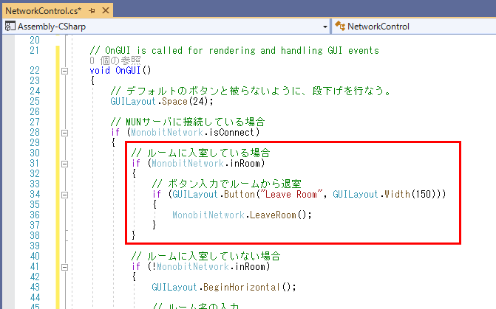This screenshot has height=309, width=496.
Task: Click the 'GUILayout.Space(24);' statement
Action: [x=162, y=101]
